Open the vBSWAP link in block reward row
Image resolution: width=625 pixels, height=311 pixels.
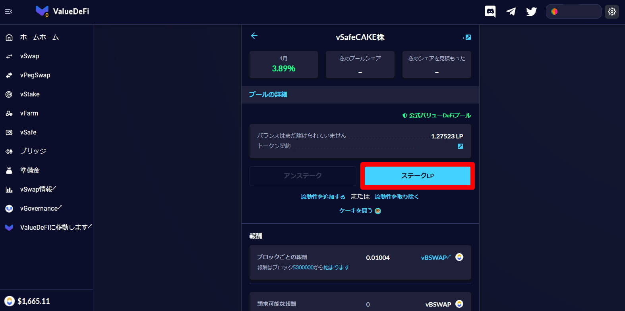tap(436, 257)
